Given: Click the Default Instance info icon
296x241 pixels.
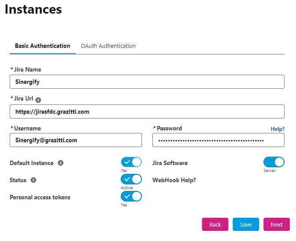Looking at the screenshot, I should [61, 163].
